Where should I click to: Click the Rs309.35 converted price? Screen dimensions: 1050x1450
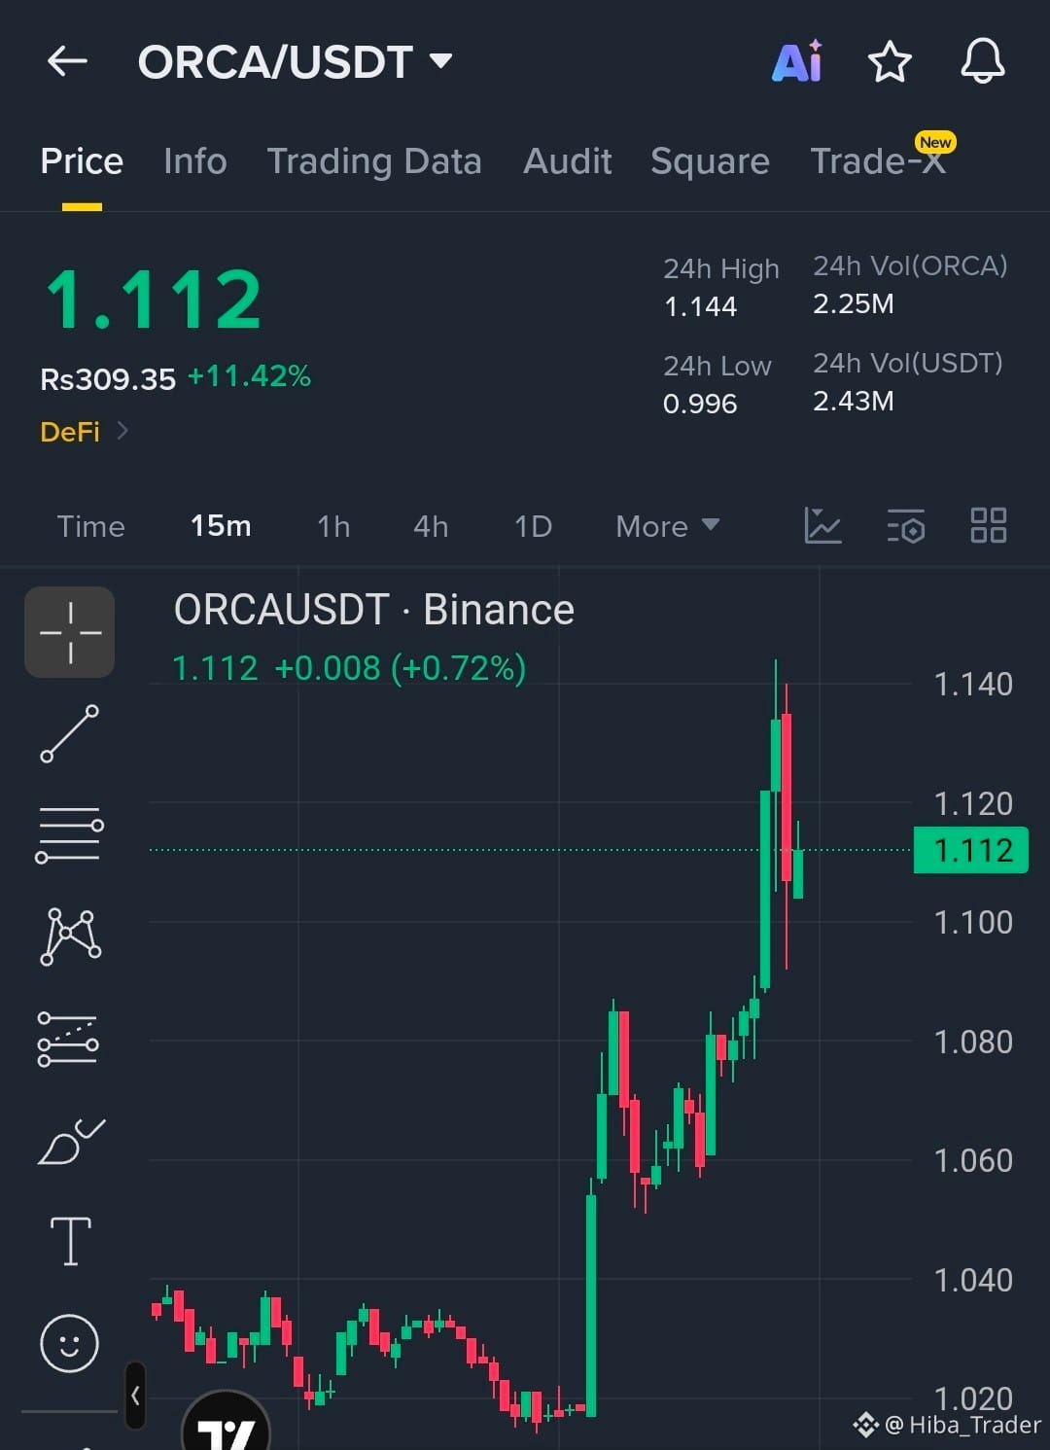pyautogui.click(x=108, y=378)
